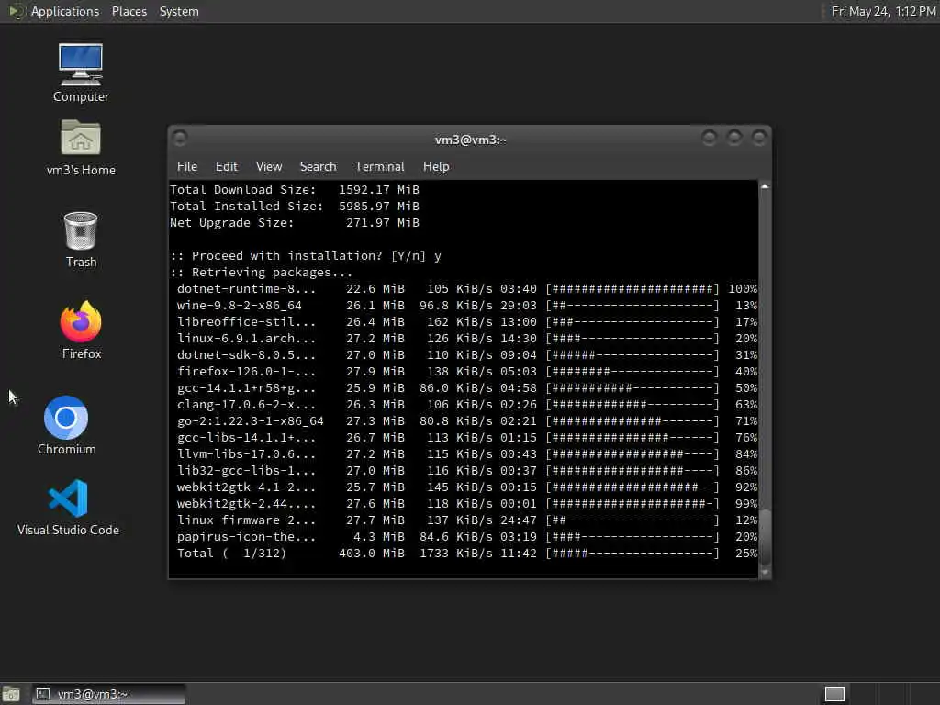Click the Total 1/312 progress bar
The height and width of the screenshot is (705, 940).
[632, 554]
